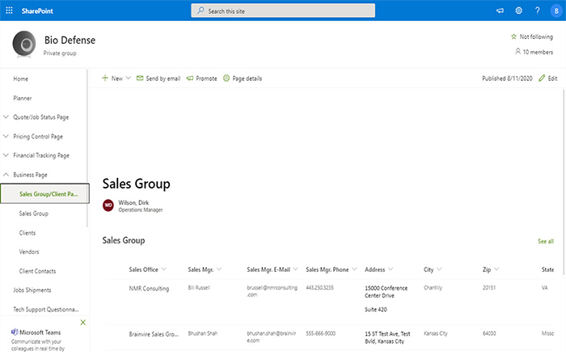Click zip 20151 cell

click(x=489, y=288)
